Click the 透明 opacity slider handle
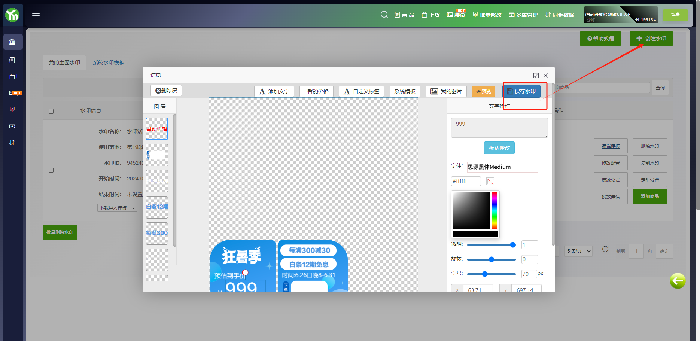 (x=513, y=245)
